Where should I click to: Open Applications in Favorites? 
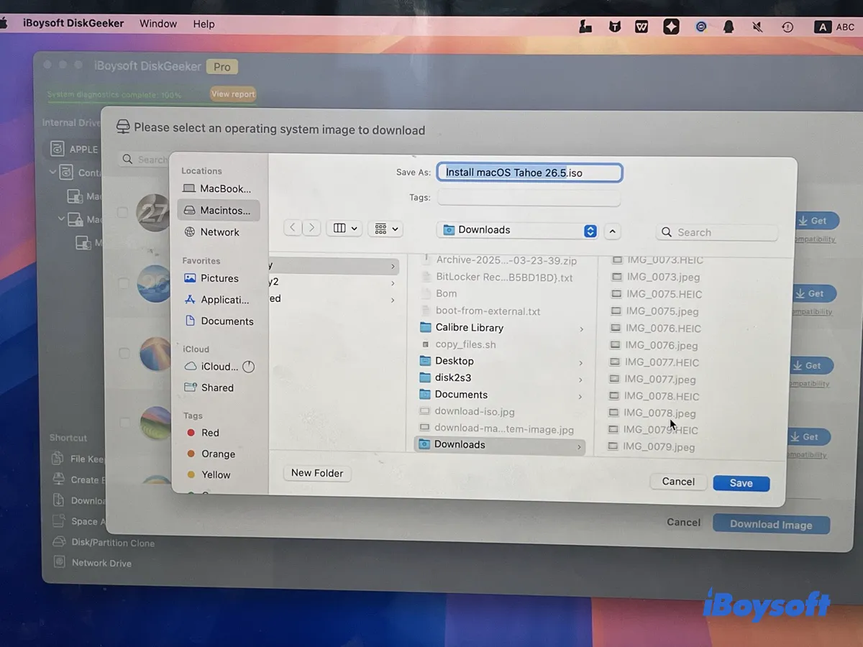pyautogui.click(x=217, y=300)
